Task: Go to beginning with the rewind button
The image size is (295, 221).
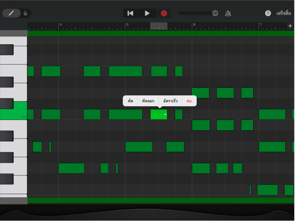Action: point(130,13)
